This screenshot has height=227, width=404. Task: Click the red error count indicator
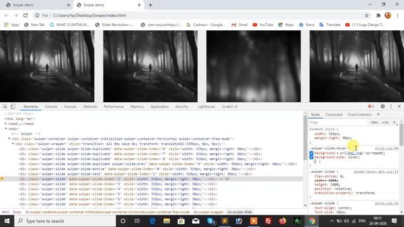coord(371,107)
